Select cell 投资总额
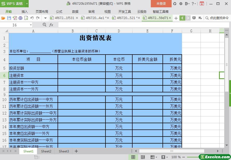This screenshot has width=231, height=160. (33, 68)
